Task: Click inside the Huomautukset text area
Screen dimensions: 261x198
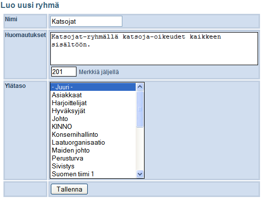Action: [154, 48]
